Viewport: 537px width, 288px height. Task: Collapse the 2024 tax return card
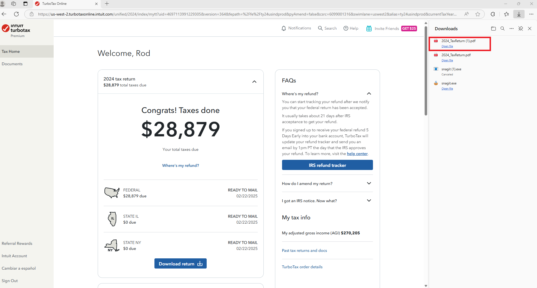pos(254,82)
